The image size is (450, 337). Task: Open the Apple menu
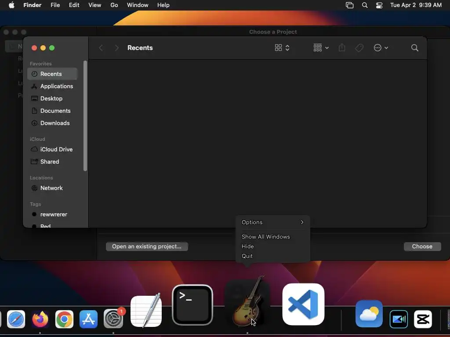11,5
